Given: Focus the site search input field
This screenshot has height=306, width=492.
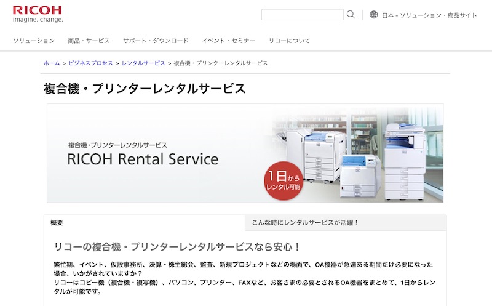Looking at the screenshot, I should [303, 14].
